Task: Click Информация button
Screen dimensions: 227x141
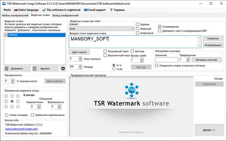Action: (213, 45)
